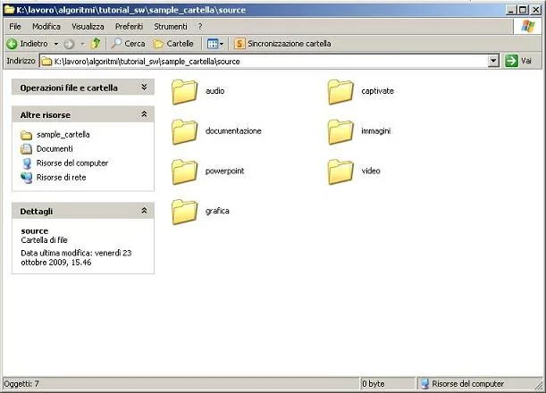Open Risorse del computer link
This screenshot has width=546, height=393.
[72, 163]
